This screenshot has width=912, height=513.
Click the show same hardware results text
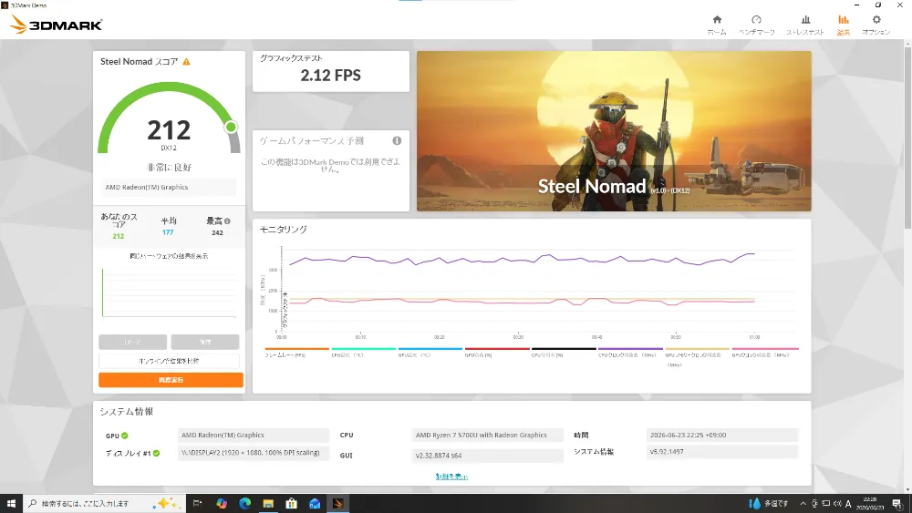(x=169, y=256)
